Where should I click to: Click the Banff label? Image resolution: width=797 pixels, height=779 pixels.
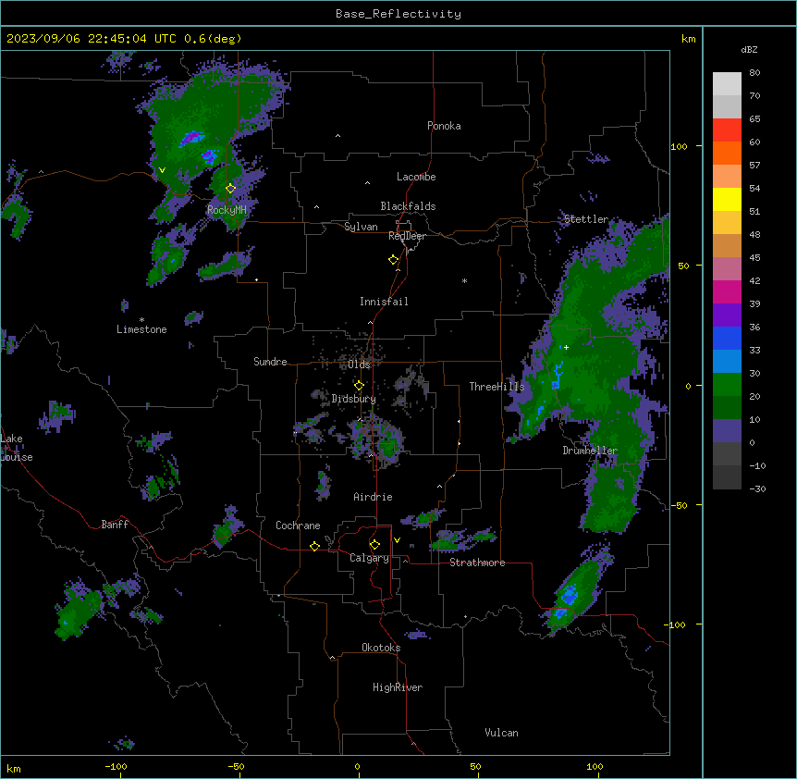(x=115, y=525)
